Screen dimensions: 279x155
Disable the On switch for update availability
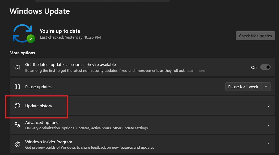[265, 67]
